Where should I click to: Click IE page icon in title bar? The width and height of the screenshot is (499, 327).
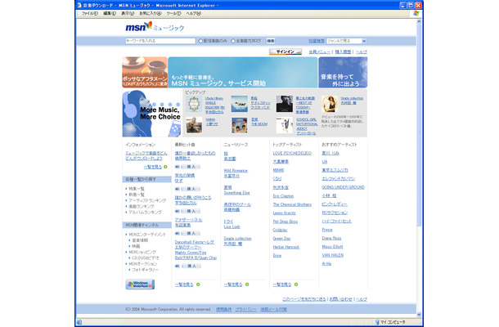(x=79, y=6)
